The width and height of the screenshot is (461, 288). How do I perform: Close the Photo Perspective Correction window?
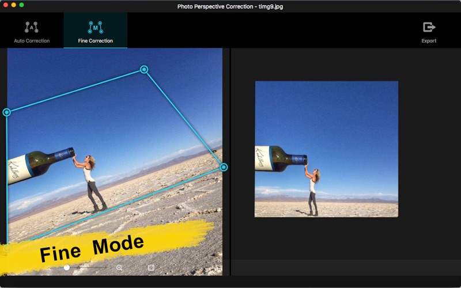tap(5, 5)
